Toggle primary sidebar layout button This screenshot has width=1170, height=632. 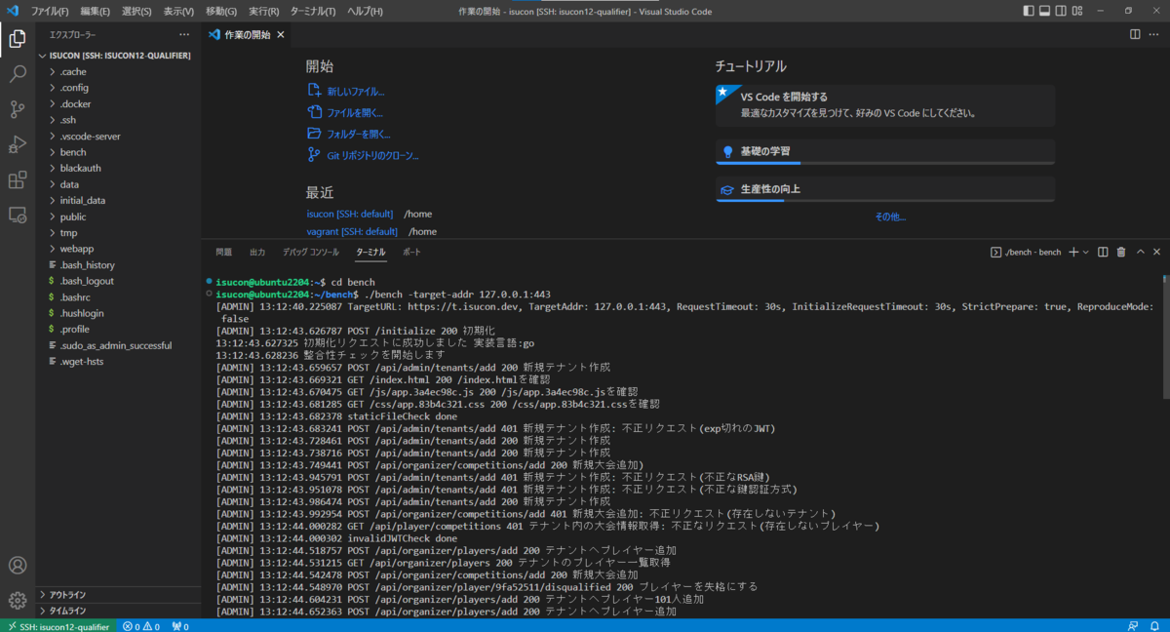[1030, 11]
